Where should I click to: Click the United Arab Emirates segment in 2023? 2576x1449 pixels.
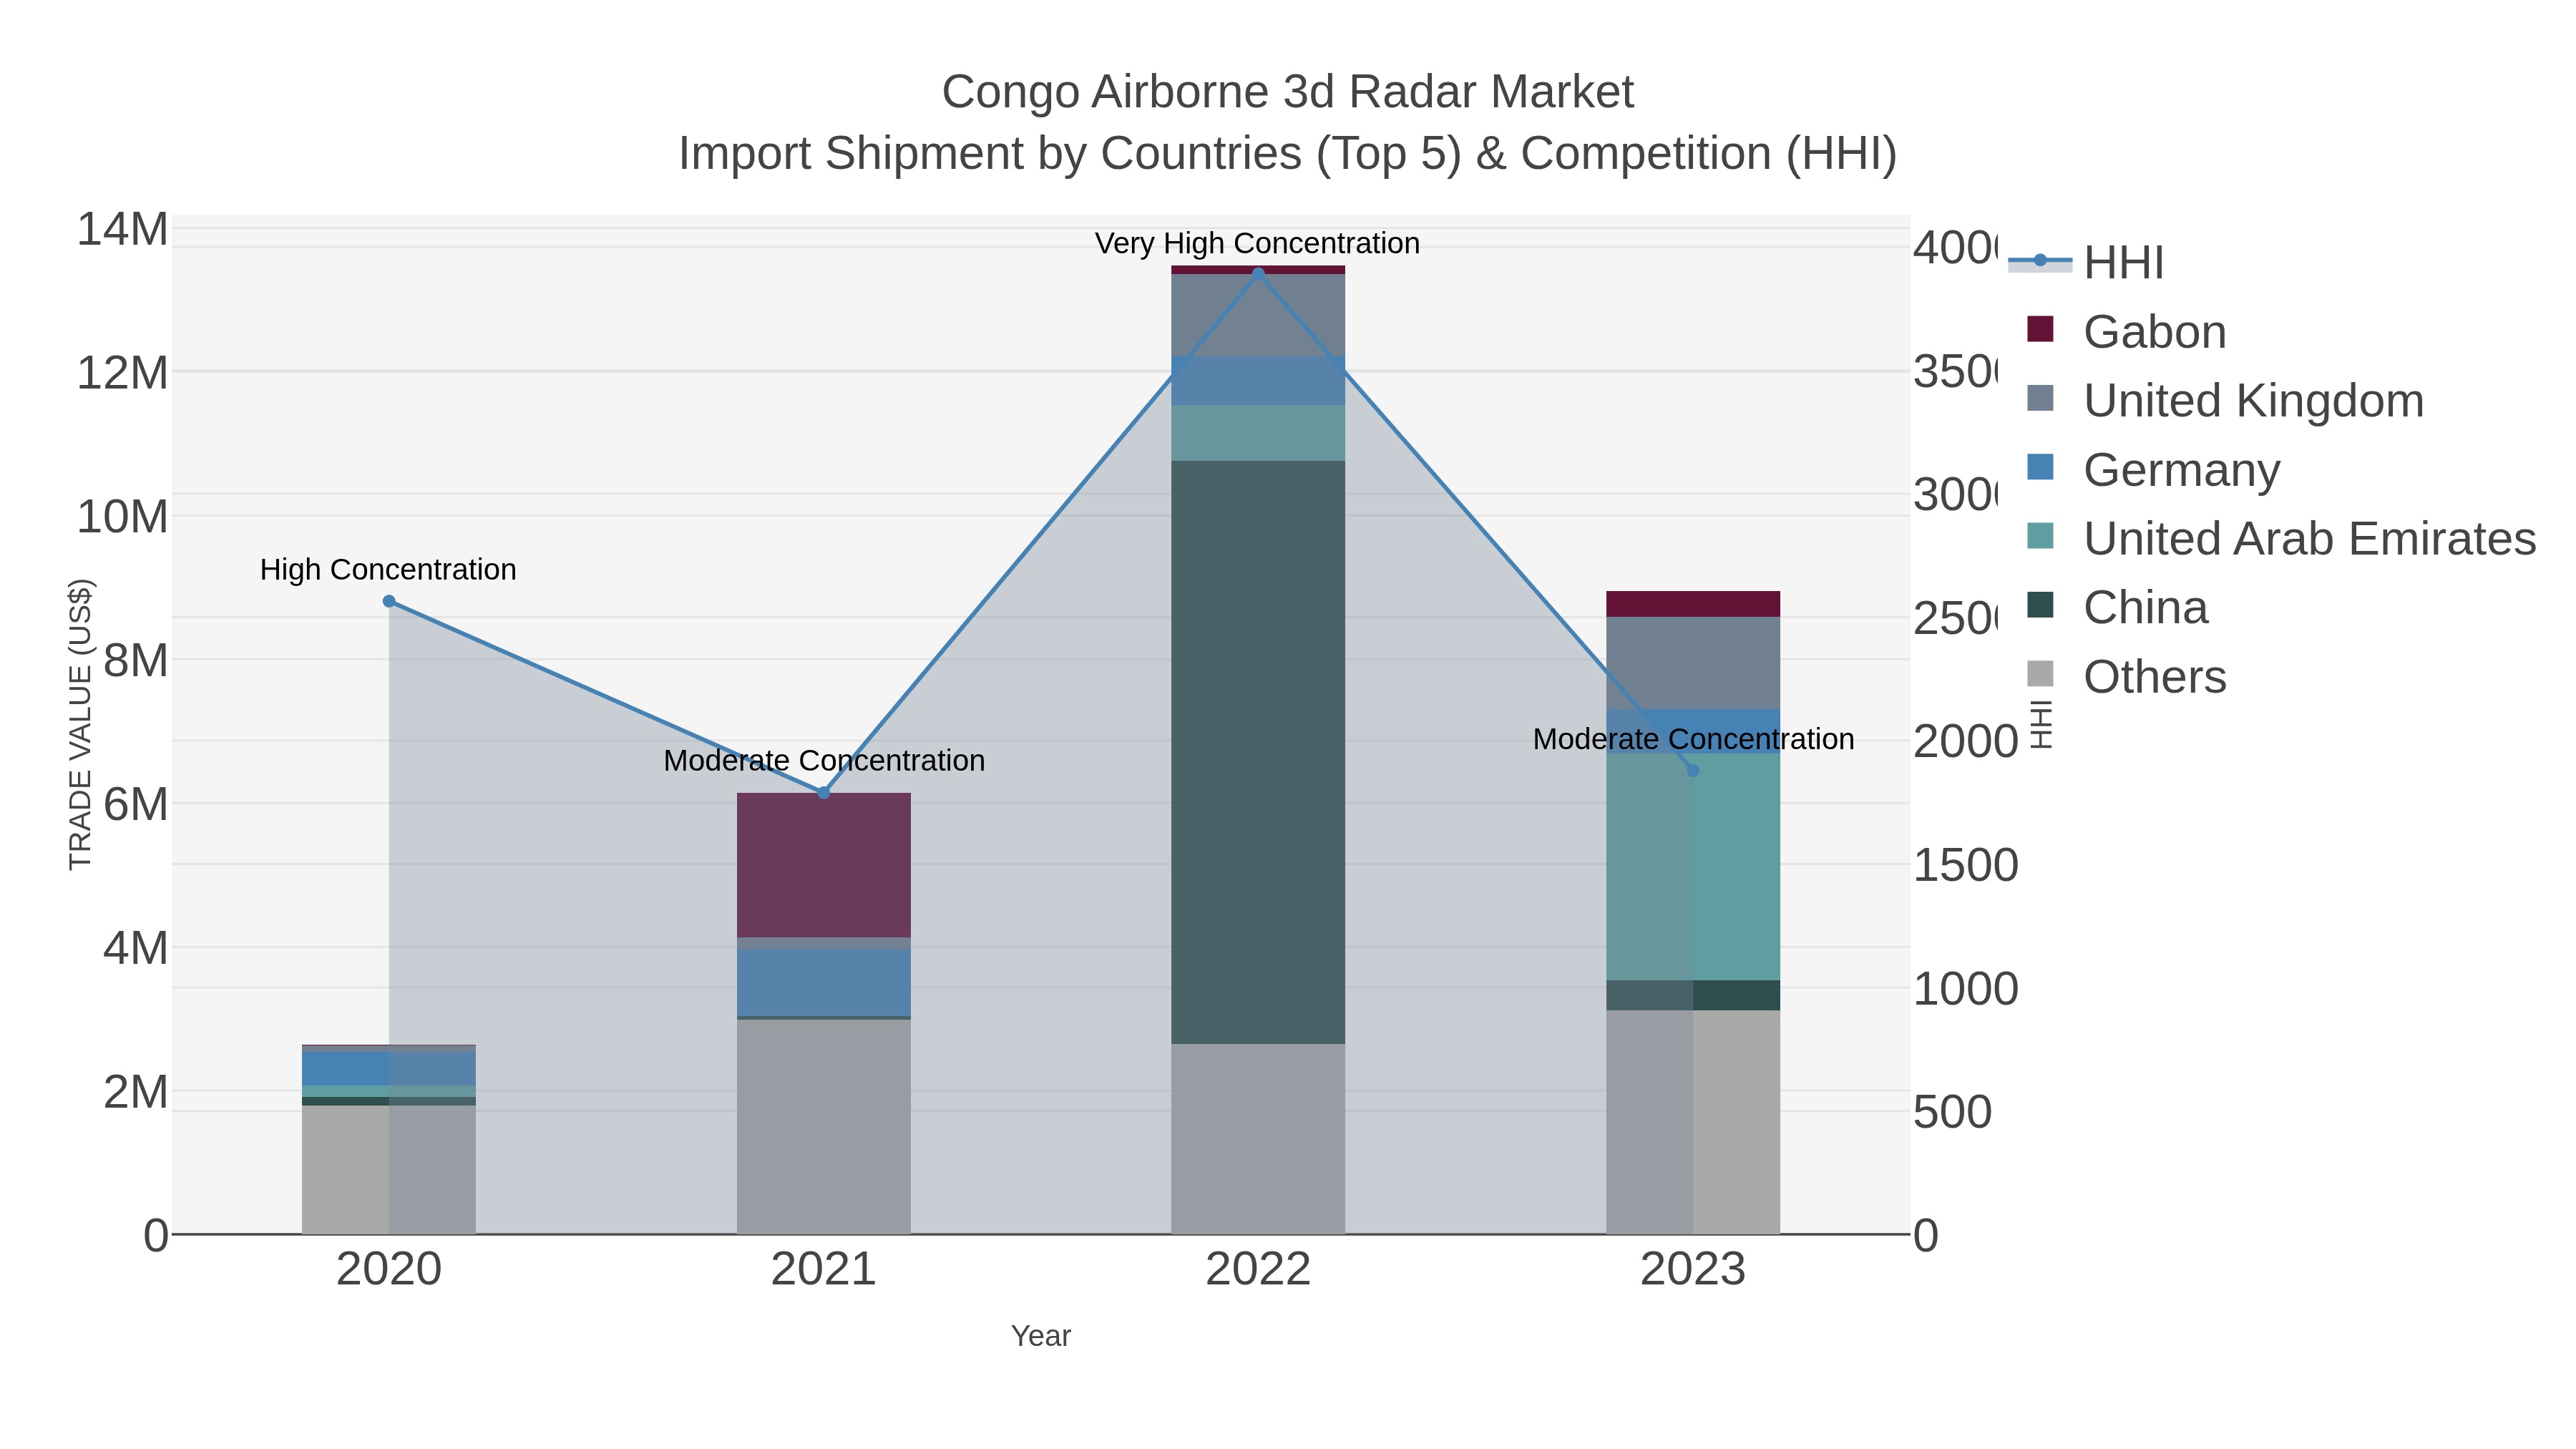click(x=1693, y=866)
